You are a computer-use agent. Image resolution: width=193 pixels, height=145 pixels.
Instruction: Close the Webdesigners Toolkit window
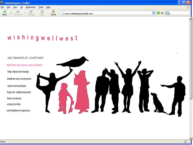[x=188, y=3]
